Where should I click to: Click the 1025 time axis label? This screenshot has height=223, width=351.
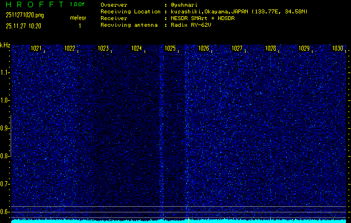170,49
